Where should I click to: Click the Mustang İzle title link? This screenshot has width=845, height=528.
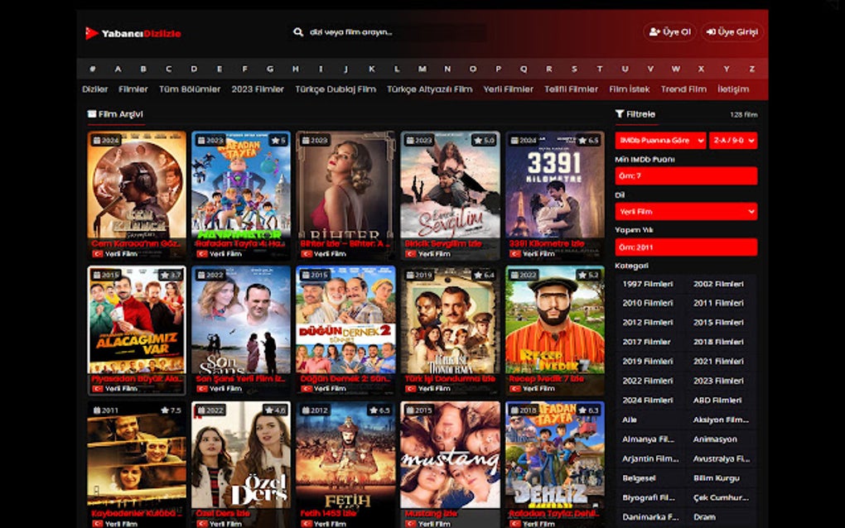coord(431,513)
